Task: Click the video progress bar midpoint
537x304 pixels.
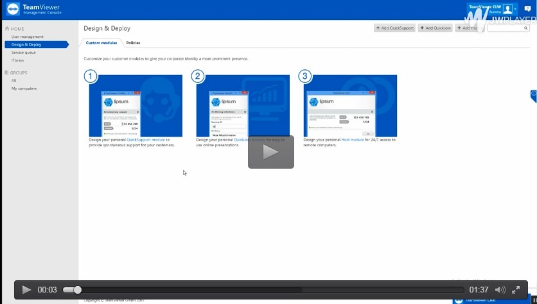Action: (x=263, y=290)
